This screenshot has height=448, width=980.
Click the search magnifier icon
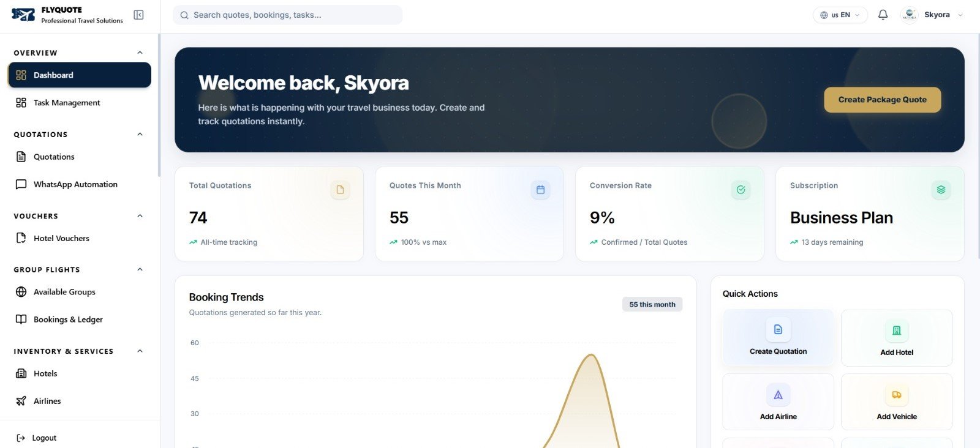coord(184,15)
